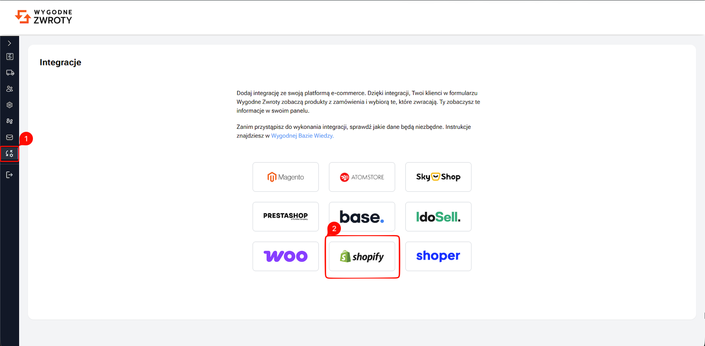Open the returns list icon in sidebar

pos(10,57)
